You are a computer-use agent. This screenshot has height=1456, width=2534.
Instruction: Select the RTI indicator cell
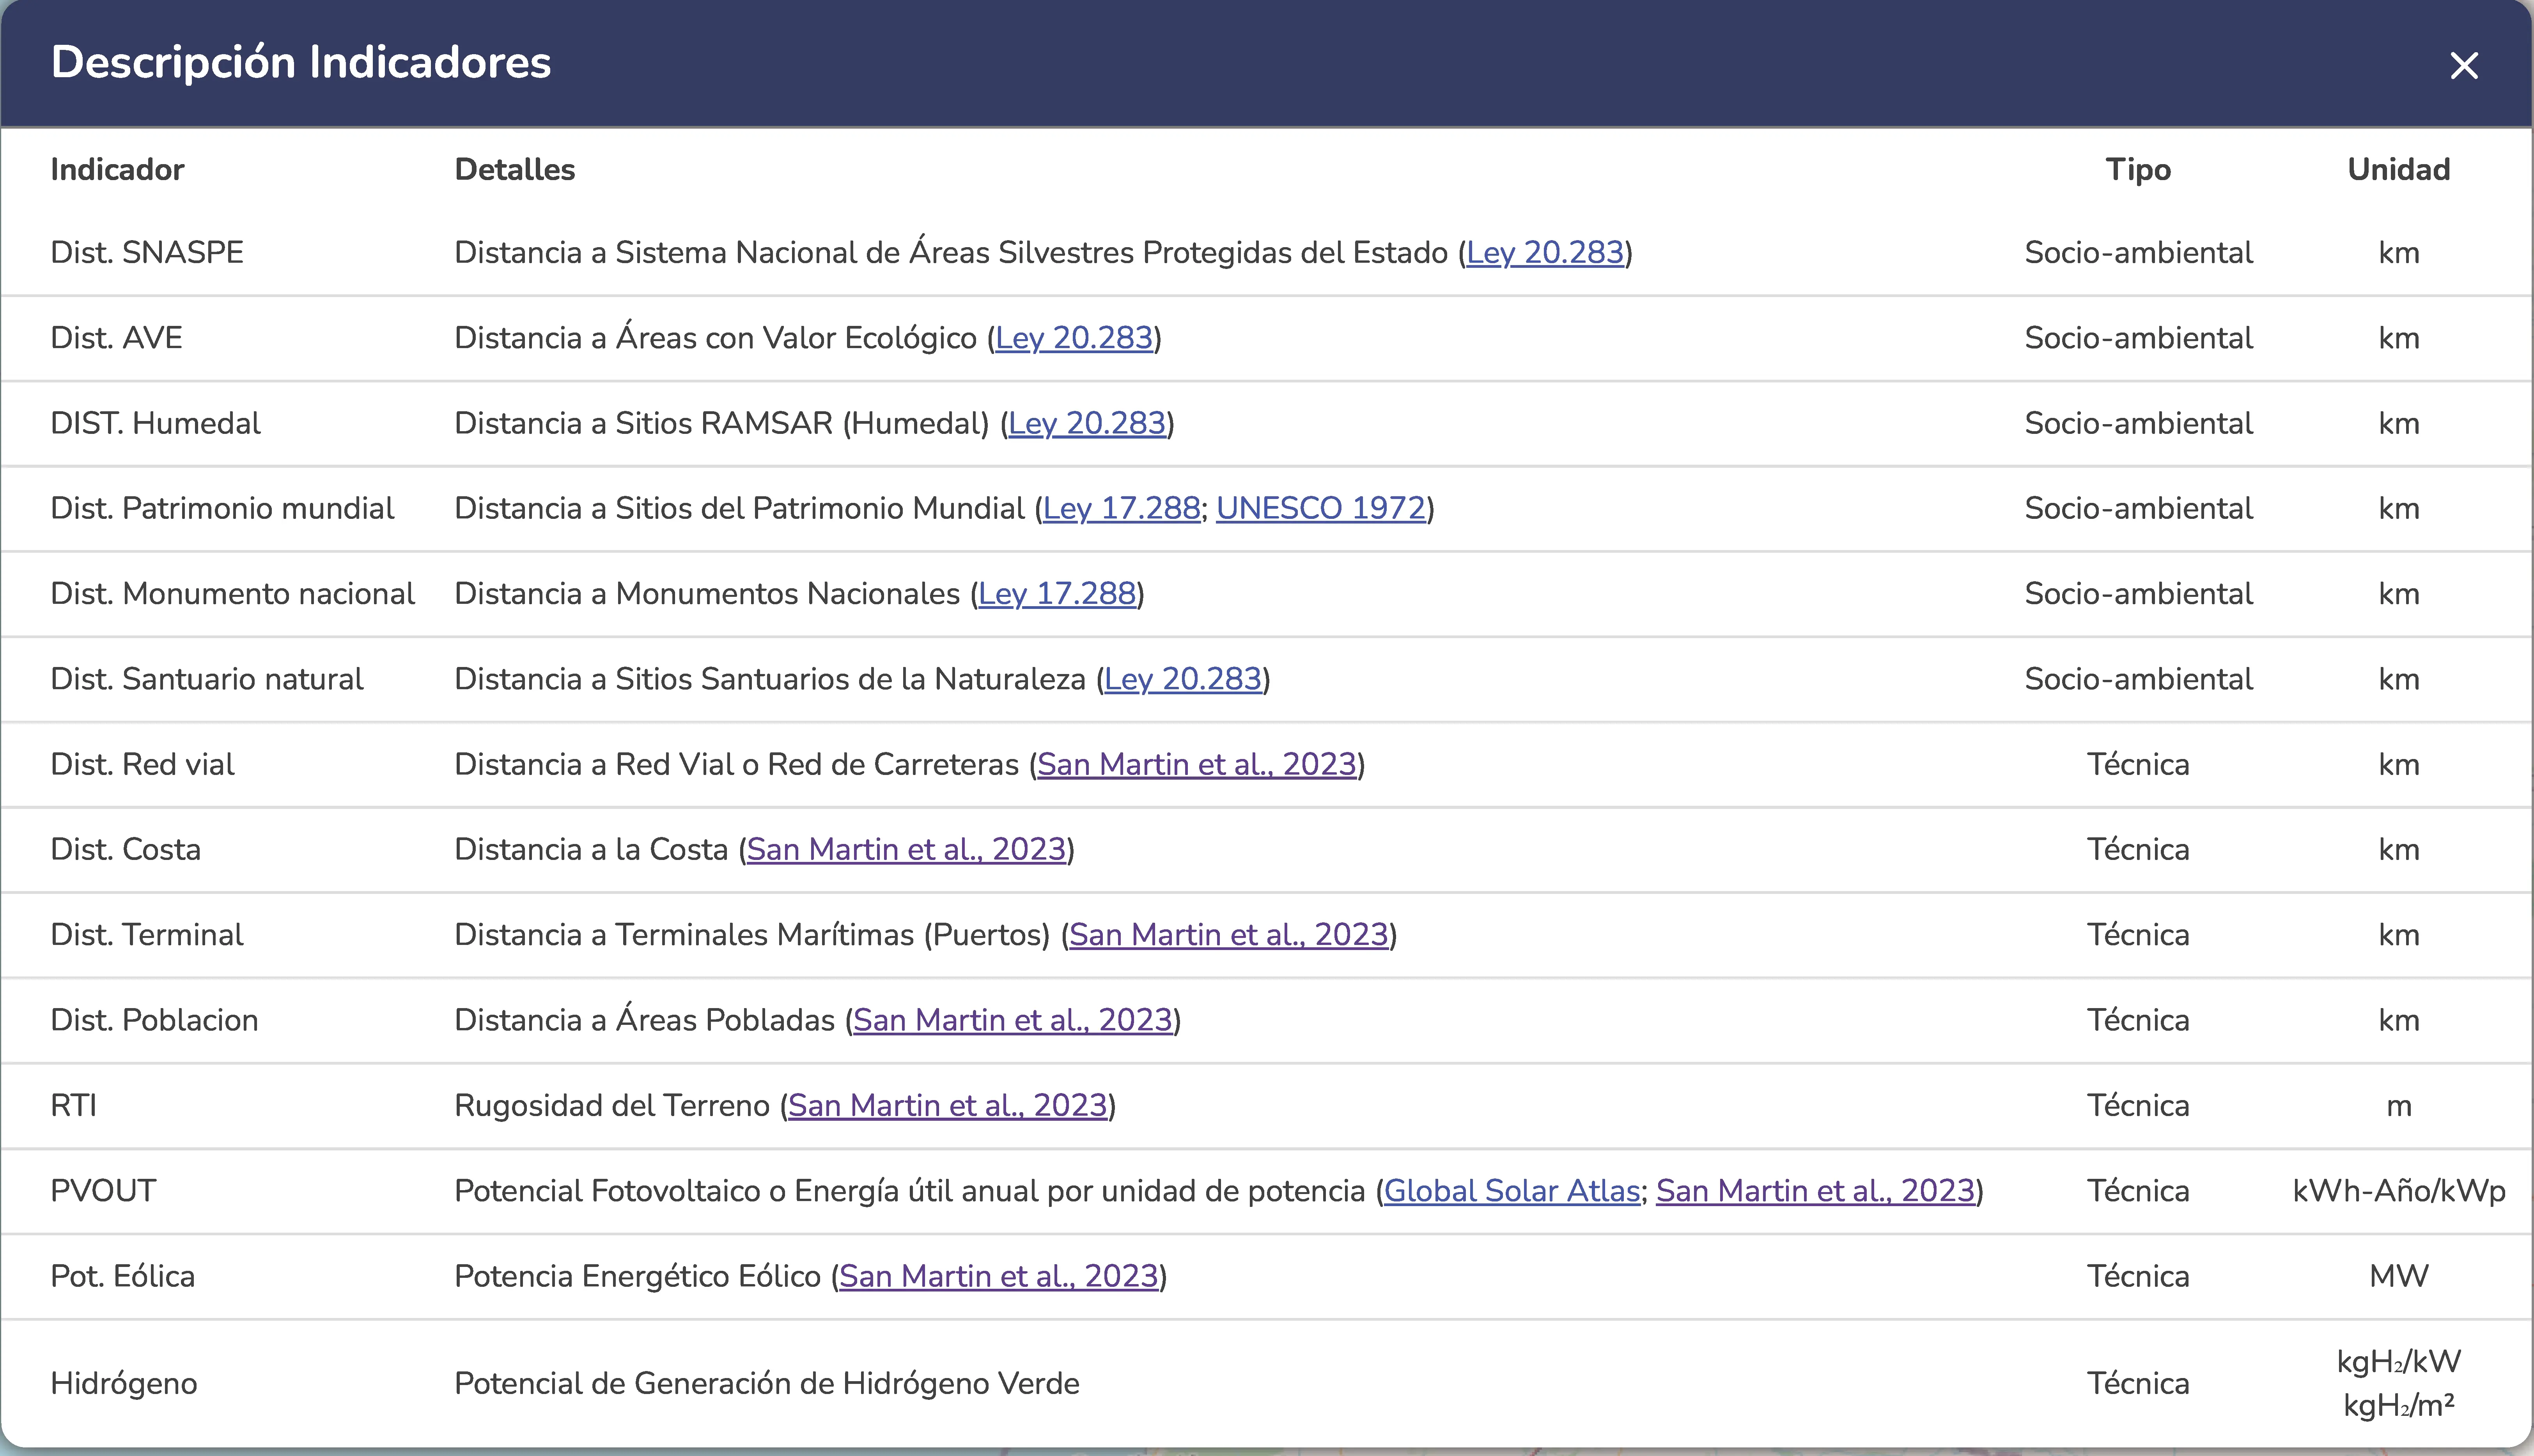click(x=74, y=1106)
